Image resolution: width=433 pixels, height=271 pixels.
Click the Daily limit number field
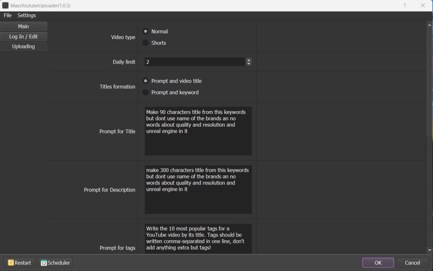(x=195, y=62)
